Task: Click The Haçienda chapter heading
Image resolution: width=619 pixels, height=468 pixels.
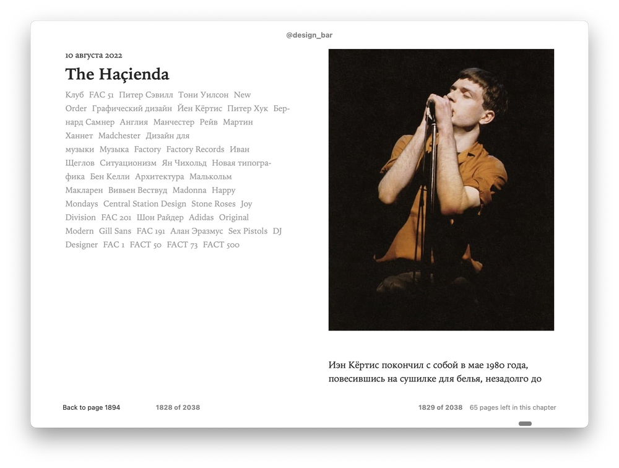Action: tap(117, 74)
